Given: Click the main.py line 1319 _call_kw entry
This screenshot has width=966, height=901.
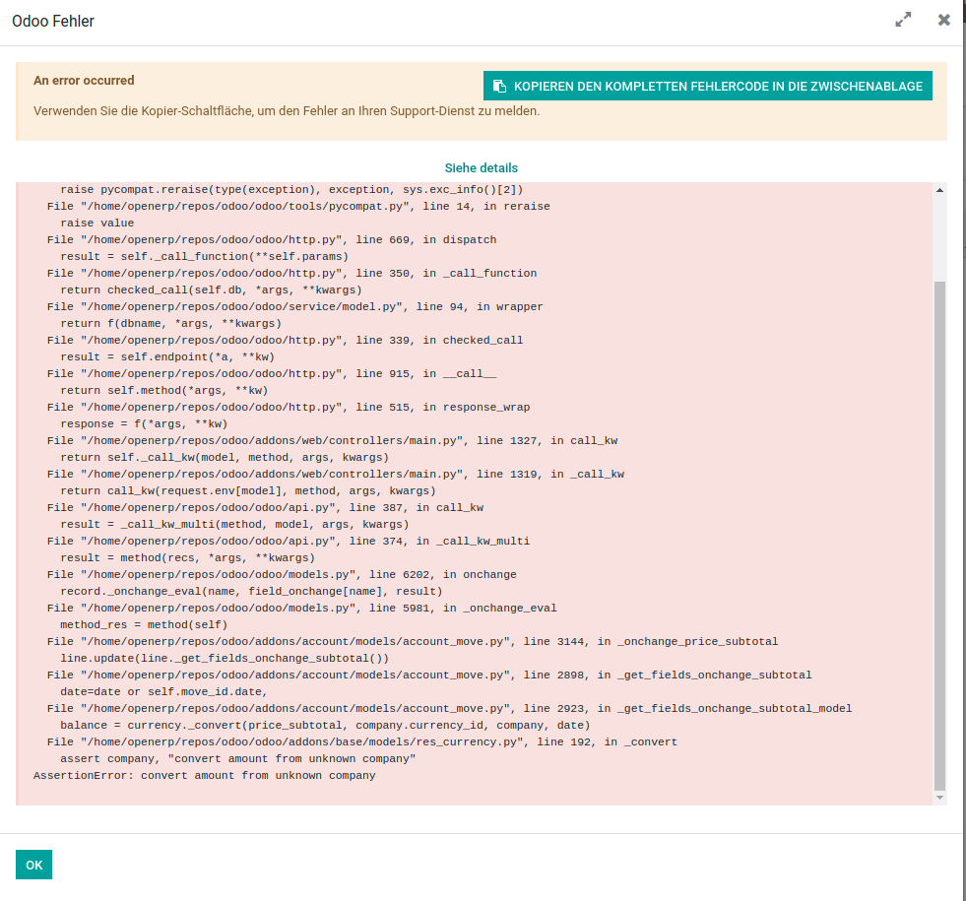Looking at the screenshot, I should coord(336,475).
